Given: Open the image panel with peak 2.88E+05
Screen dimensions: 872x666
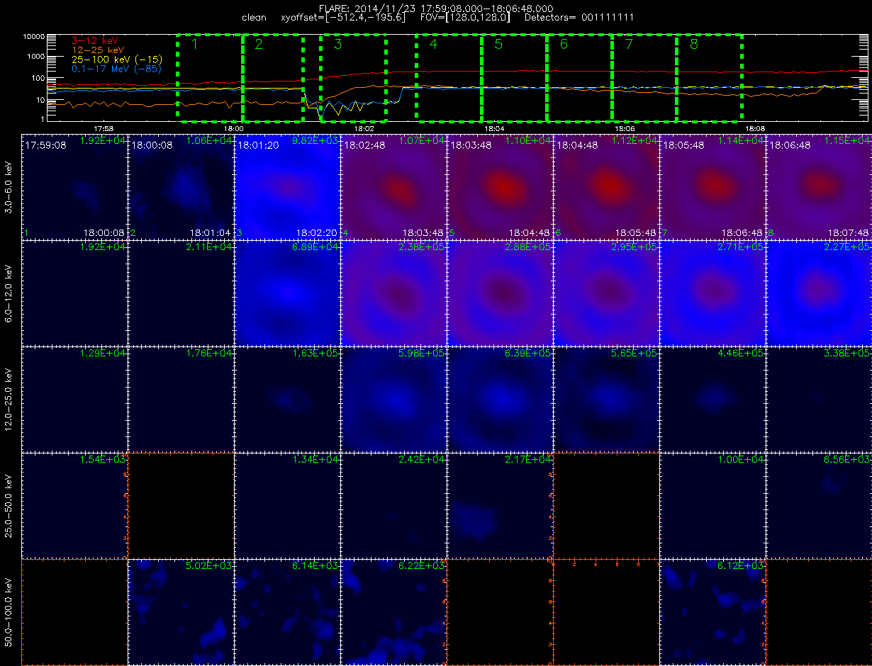Looking at the screenshot, I should coord(500,292).
